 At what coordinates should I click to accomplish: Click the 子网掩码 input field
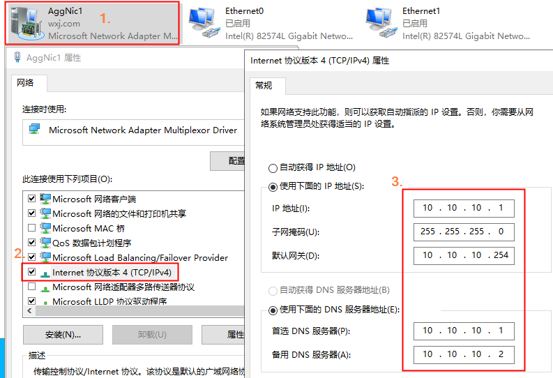tap(464, 232)
